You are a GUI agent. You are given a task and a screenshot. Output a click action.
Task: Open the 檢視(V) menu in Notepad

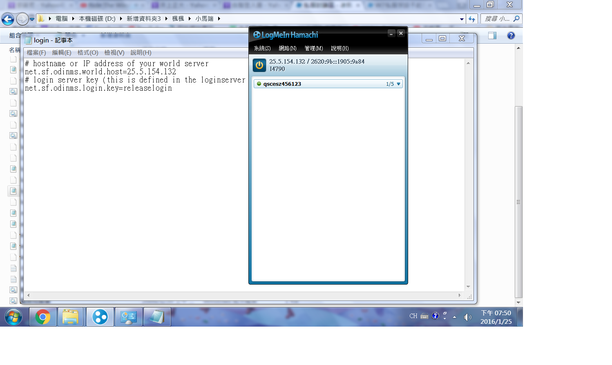[x=114, y=53]
